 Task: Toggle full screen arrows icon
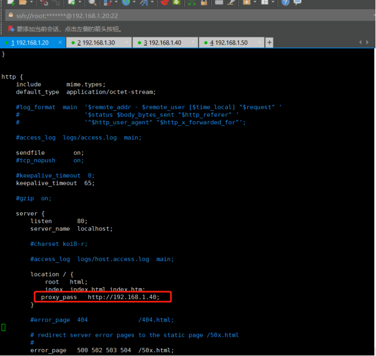192,2
